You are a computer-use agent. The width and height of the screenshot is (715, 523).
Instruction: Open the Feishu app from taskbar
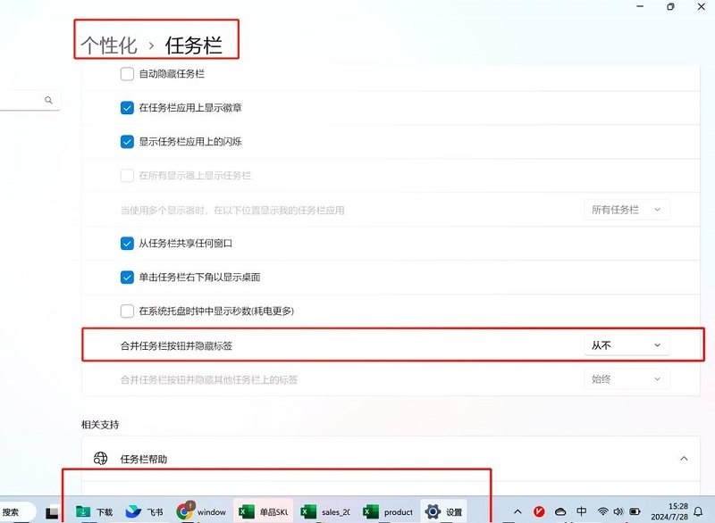pos(132,511)
